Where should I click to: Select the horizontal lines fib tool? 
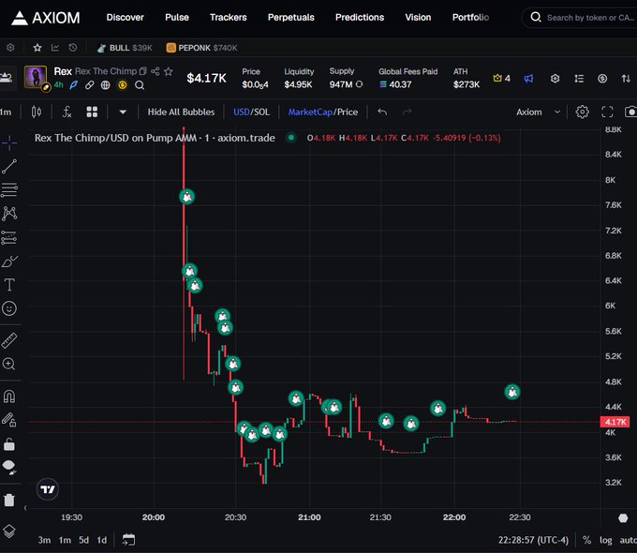click(x=9, y=190)
